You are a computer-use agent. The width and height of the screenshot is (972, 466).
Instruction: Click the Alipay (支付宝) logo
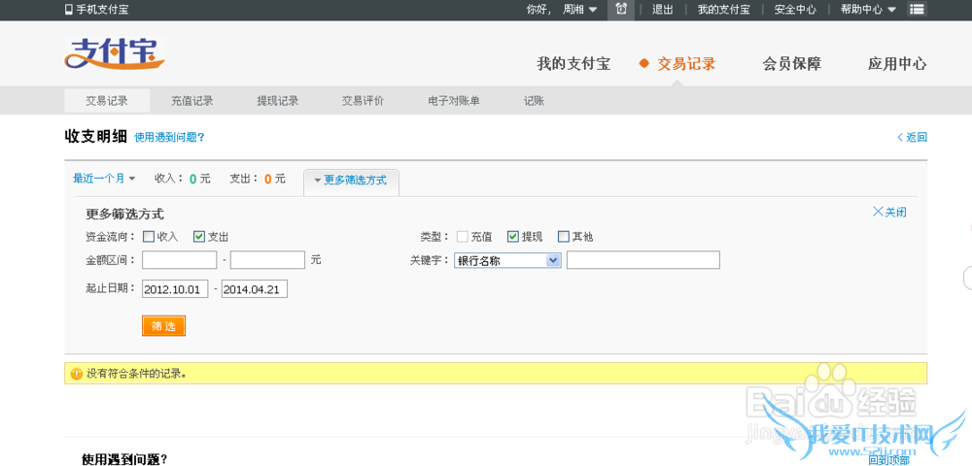pyautogui.click(x=115, y=55)
